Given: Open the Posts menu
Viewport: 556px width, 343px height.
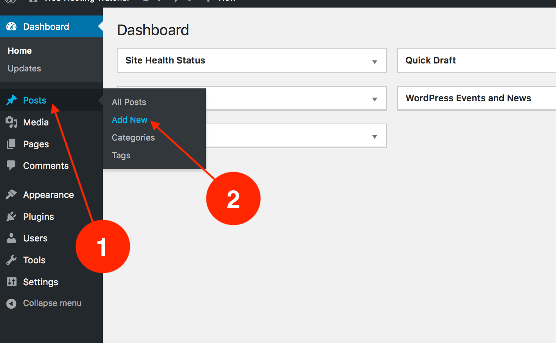Looking at the screenshot, I should coord(35,100).
